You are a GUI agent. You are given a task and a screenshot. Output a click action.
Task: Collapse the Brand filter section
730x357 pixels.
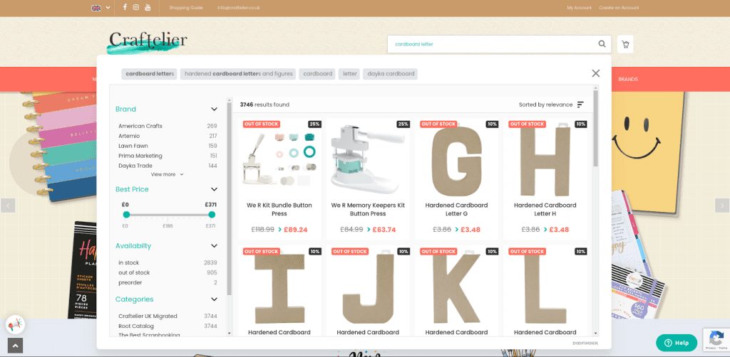tap(214, 110)
